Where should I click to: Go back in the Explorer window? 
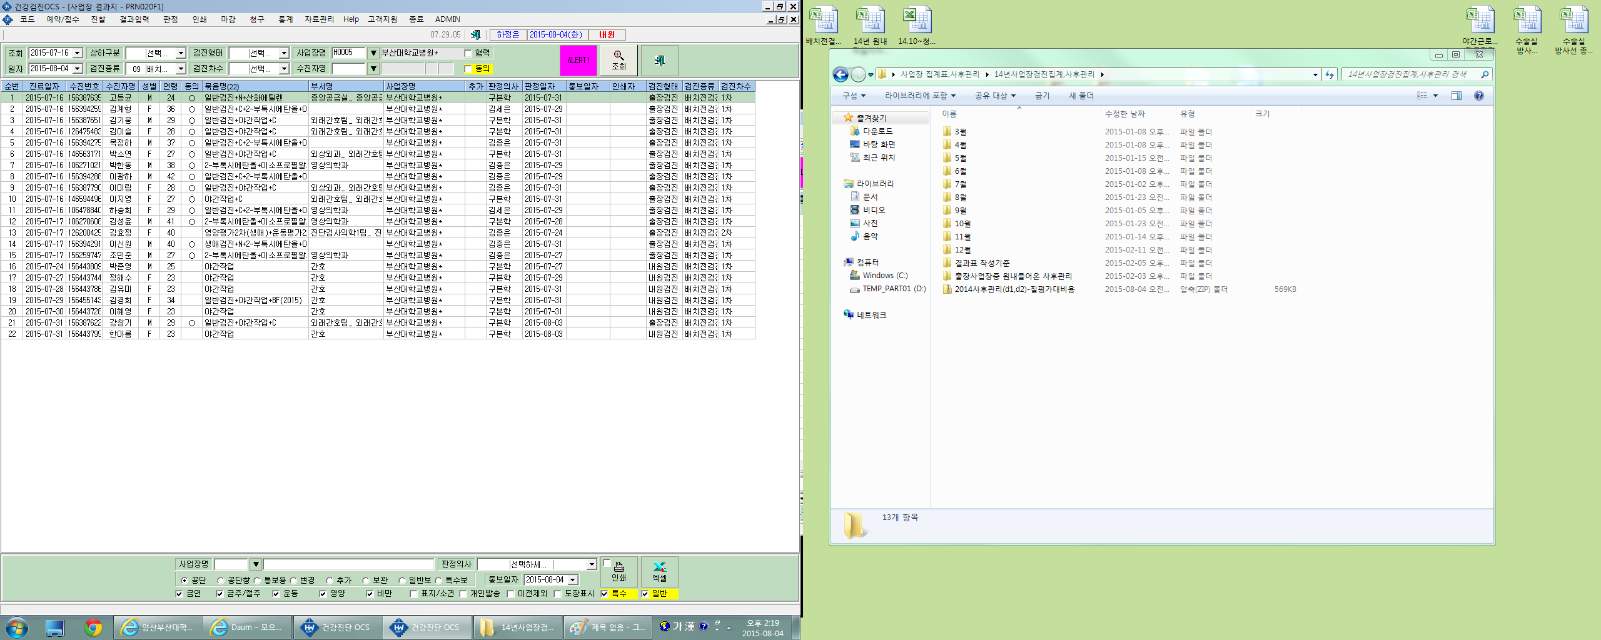[x=841, y=75]
